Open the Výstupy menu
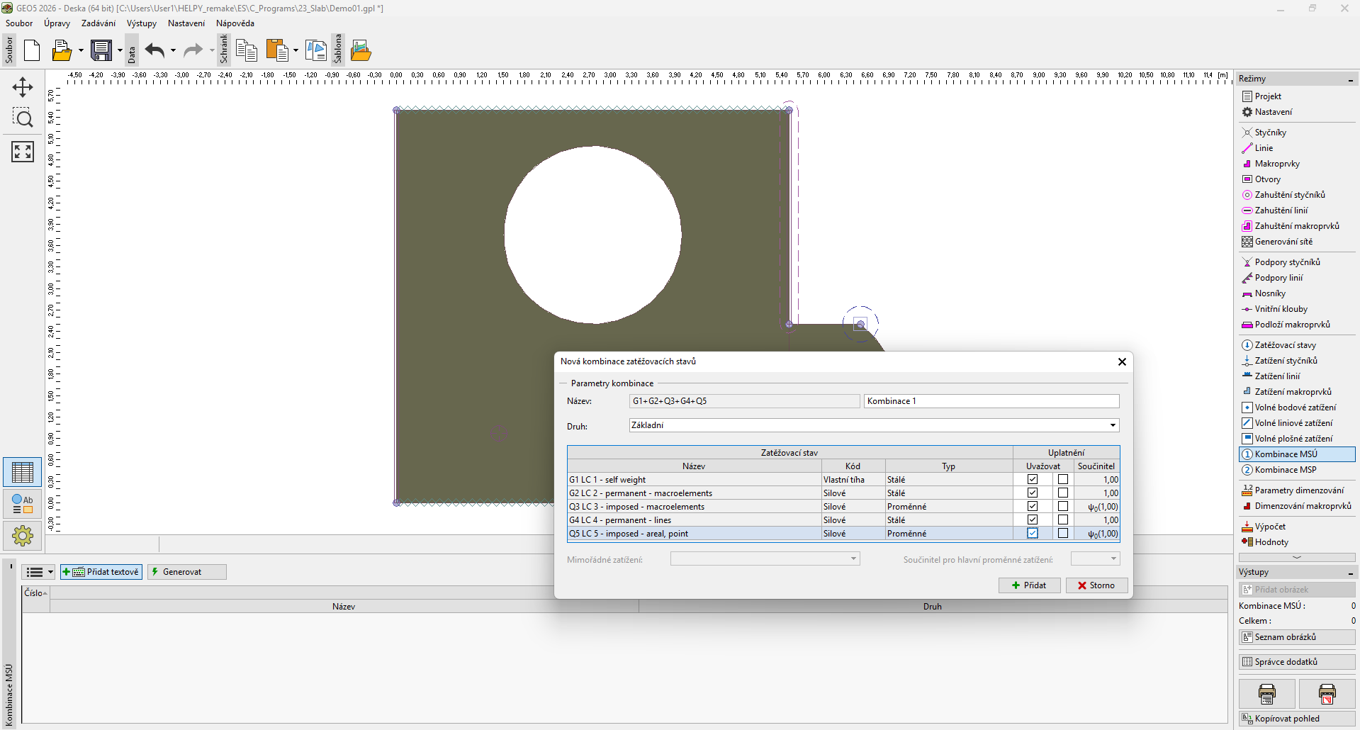Viewport: 1360px width, 730px height. 141,23
